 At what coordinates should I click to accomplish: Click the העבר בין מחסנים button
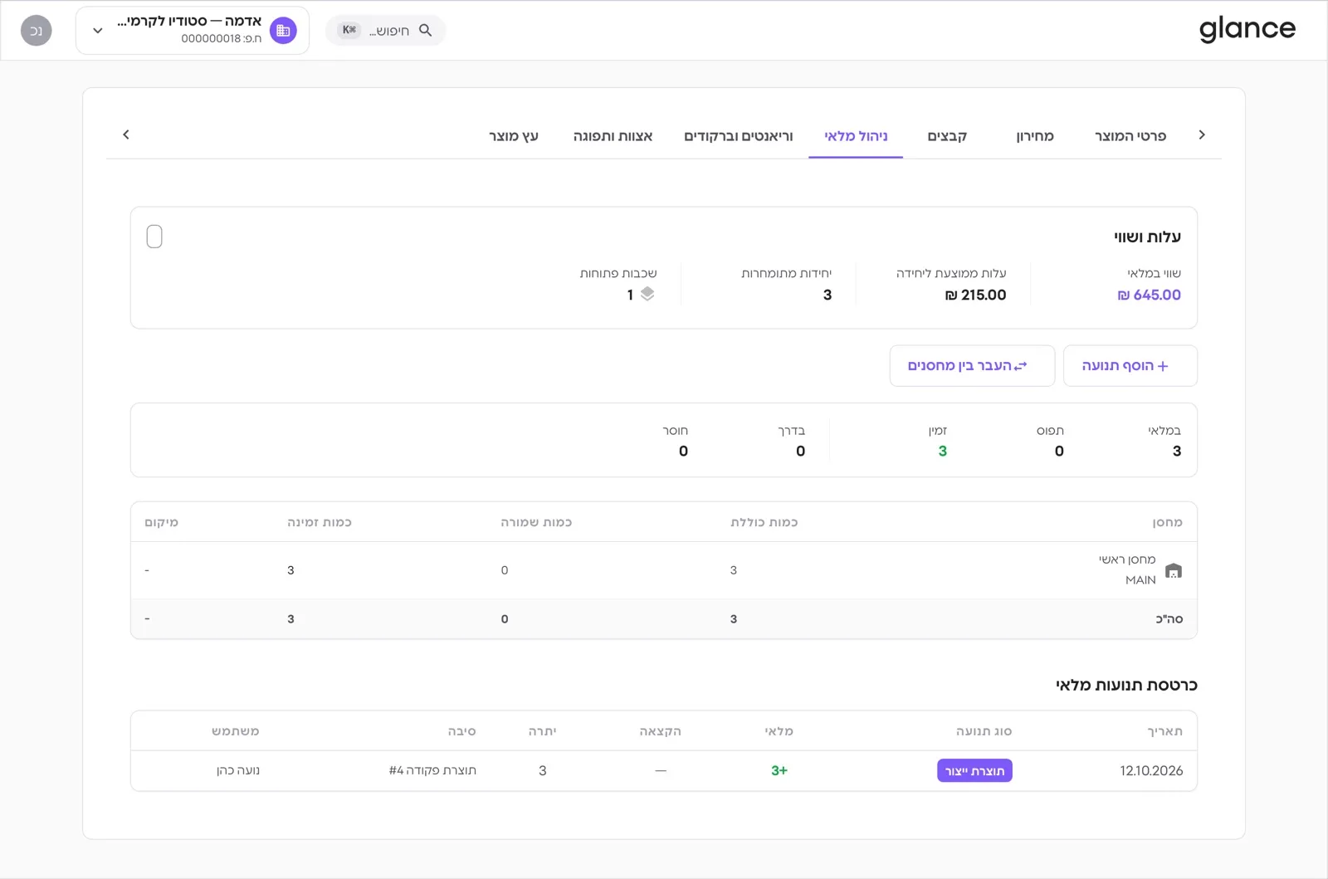coord(972,366)
